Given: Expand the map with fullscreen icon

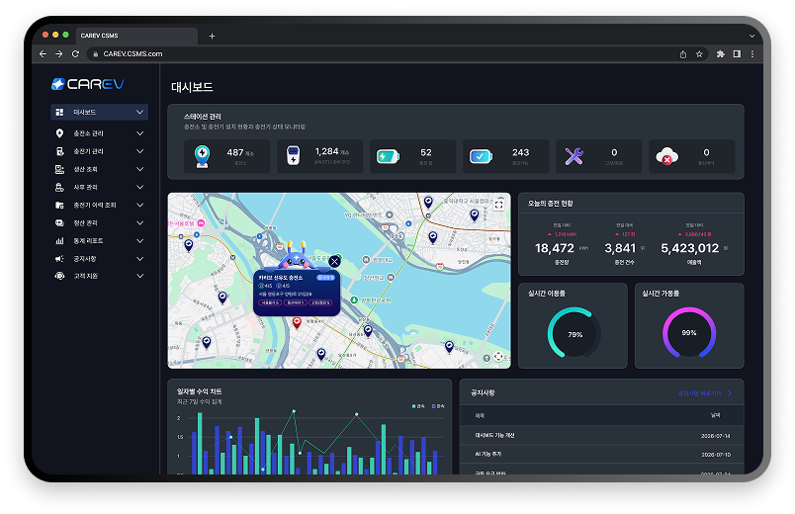Looking at the screenshot, I should coord(499,205).
